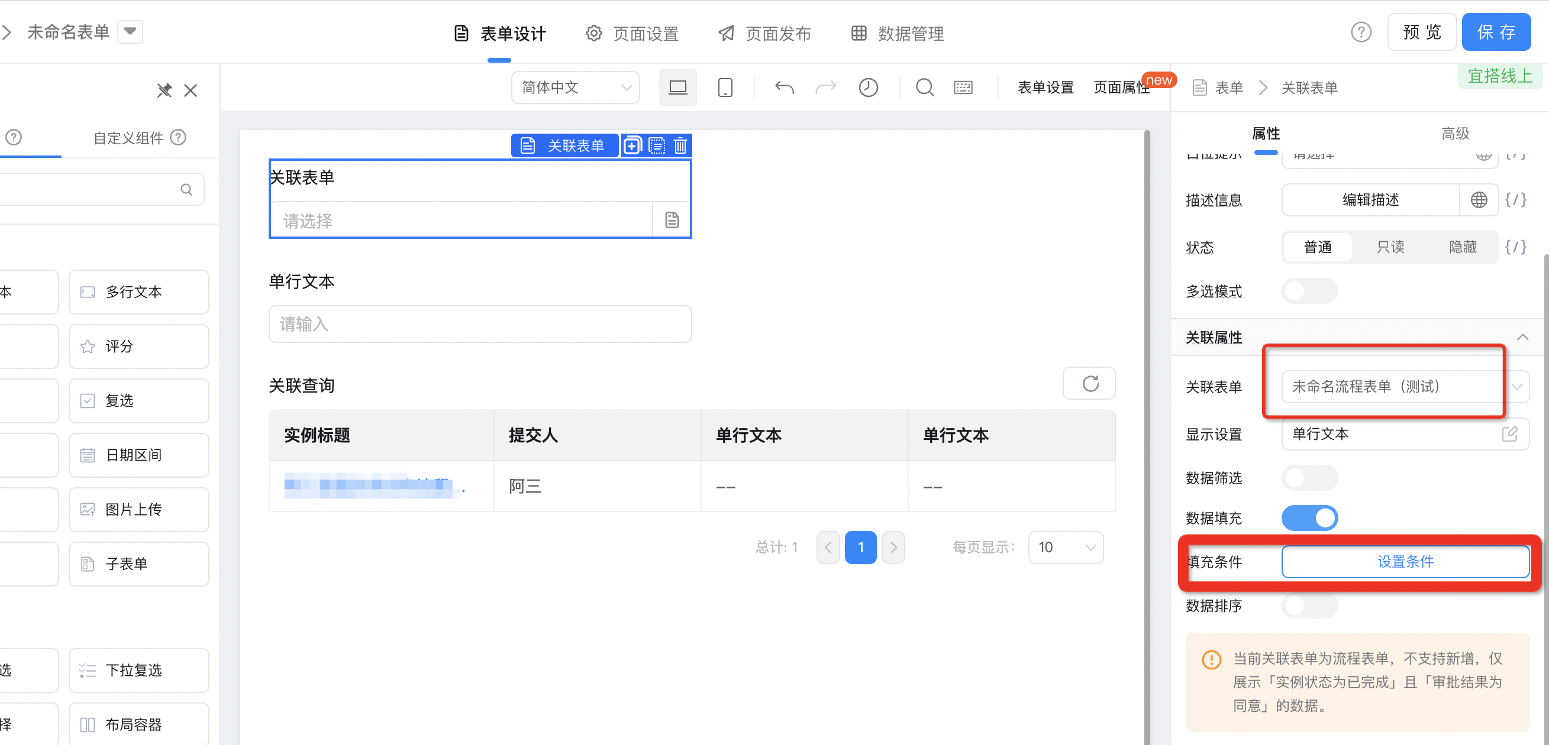Undo the last change
1549x745 pixels.
784,88
